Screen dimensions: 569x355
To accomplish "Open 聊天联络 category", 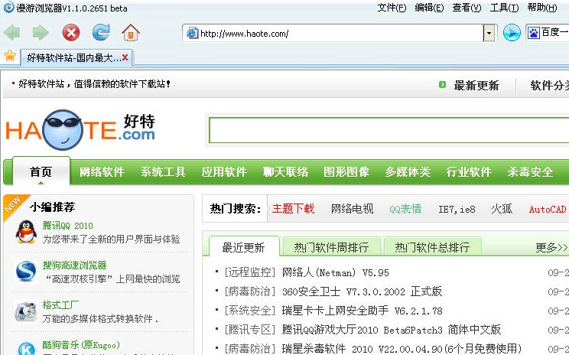I will 285,171.
